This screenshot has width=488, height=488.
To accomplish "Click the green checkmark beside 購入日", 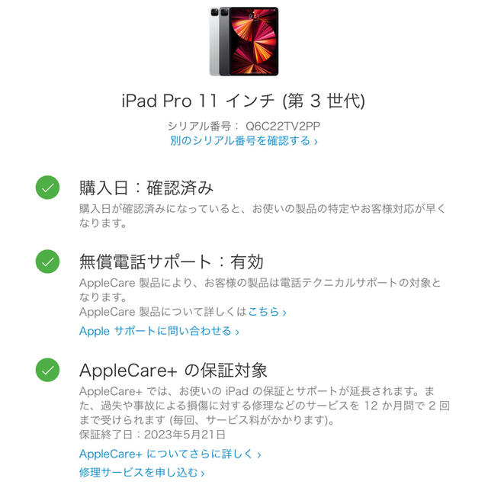I will click(x=47, y=188).
